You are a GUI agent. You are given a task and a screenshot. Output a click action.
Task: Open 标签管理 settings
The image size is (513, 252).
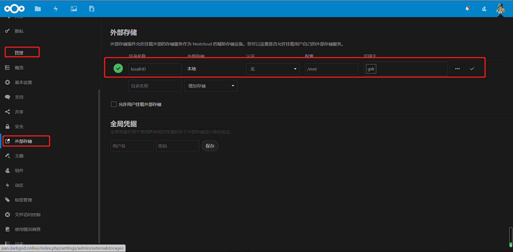pos(24,200)
